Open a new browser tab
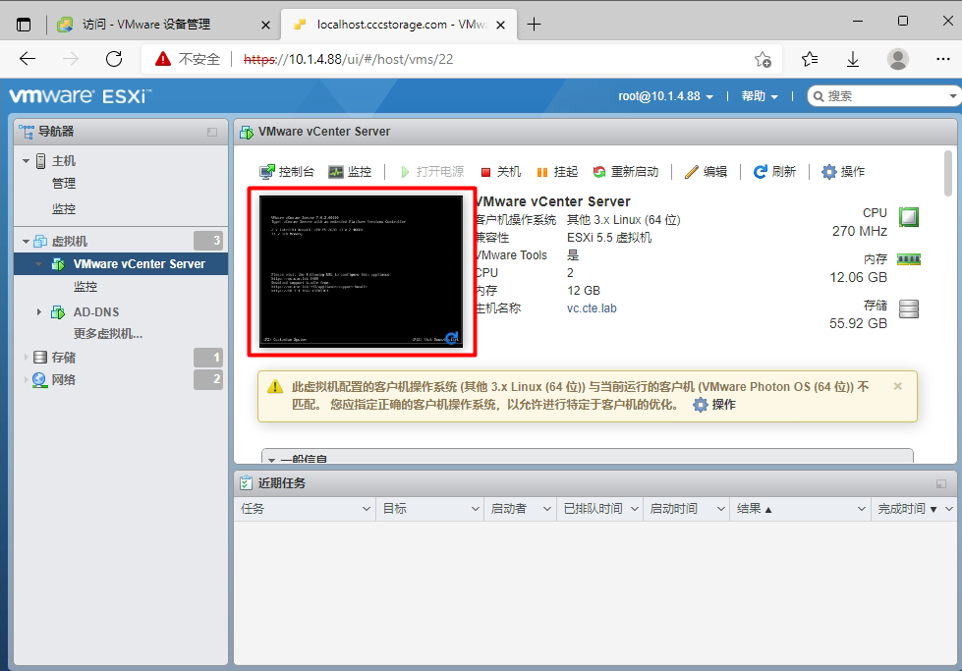The width and height of the screenshot is (962, 671). pos(535,25)
